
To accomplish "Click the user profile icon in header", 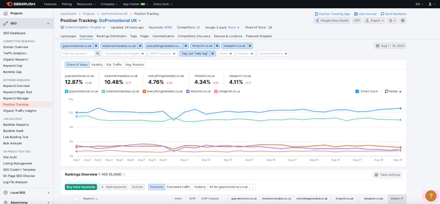I will coord(430,4).
